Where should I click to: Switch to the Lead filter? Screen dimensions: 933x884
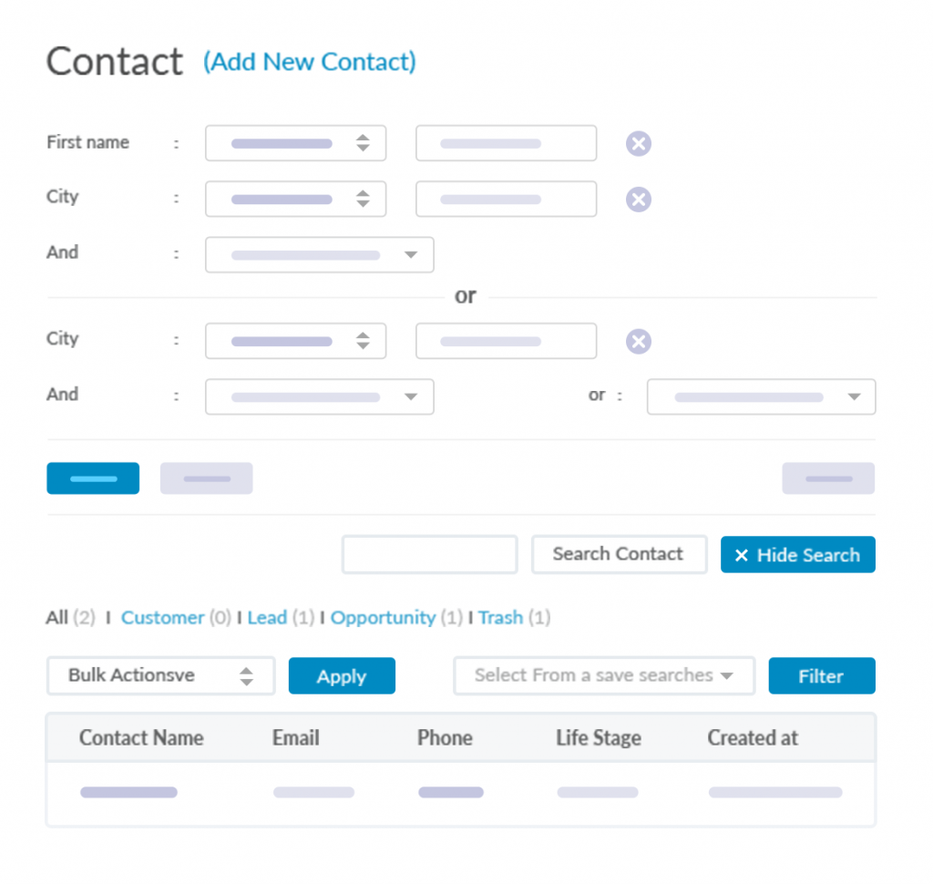267,618
